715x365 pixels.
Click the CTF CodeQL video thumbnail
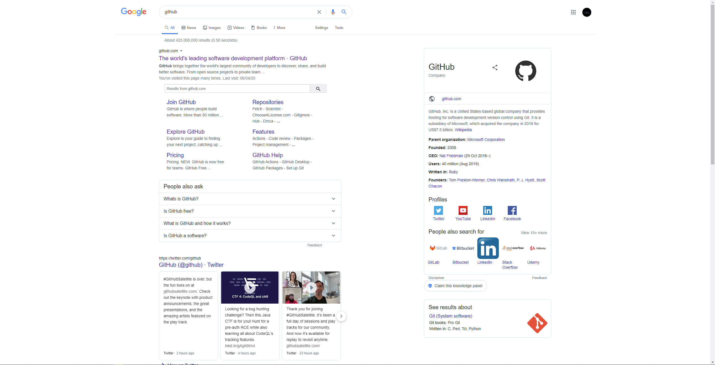250,287
